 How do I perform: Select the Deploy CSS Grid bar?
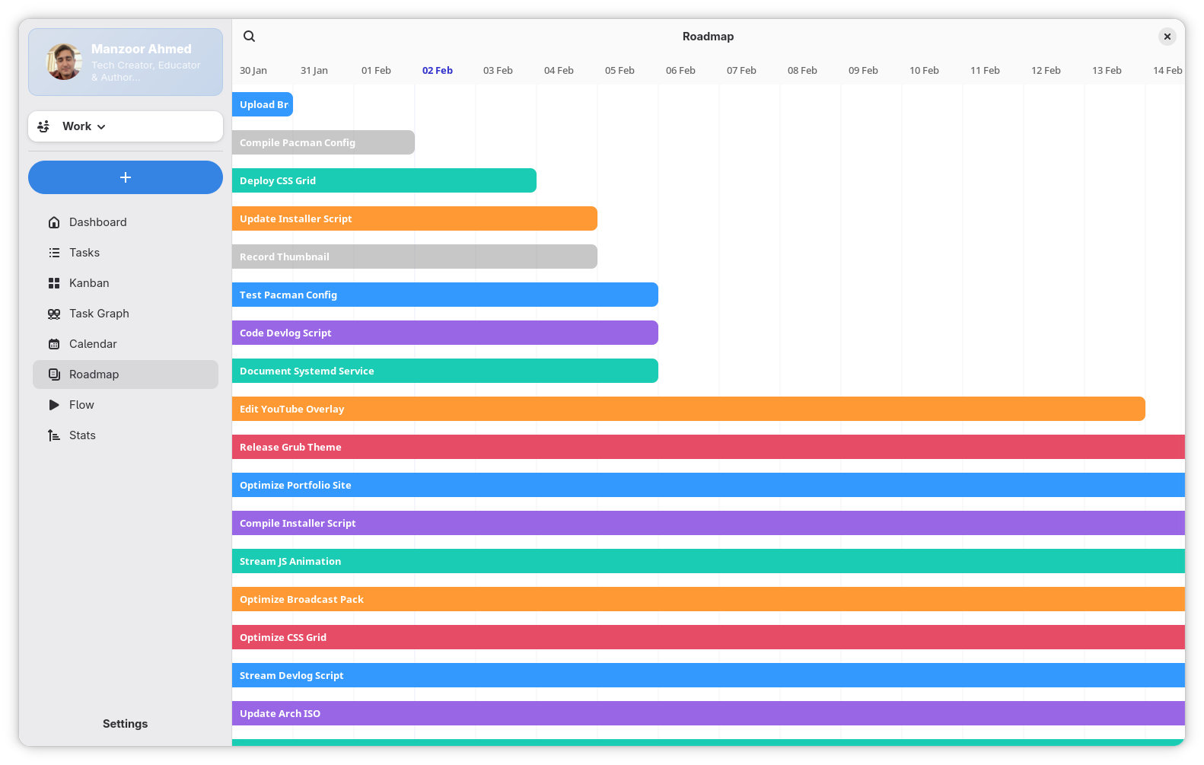[384, 180]
